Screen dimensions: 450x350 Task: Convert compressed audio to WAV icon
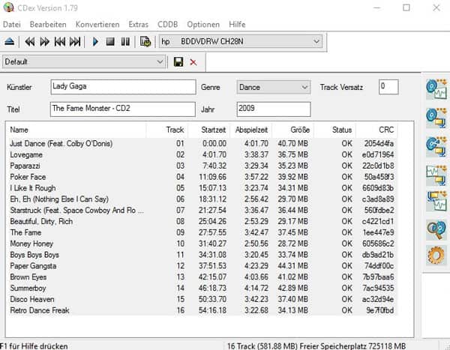tap(436, 201)
